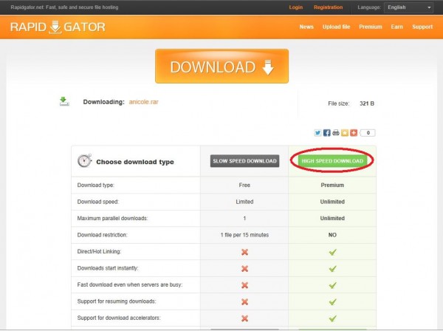Click the green file download icon
This screenshot has height=331, width=443.
click(64, 101)
